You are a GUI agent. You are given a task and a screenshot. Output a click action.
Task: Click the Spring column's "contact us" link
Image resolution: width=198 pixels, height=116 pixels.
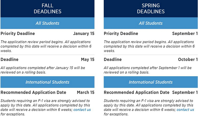point(185,110)
